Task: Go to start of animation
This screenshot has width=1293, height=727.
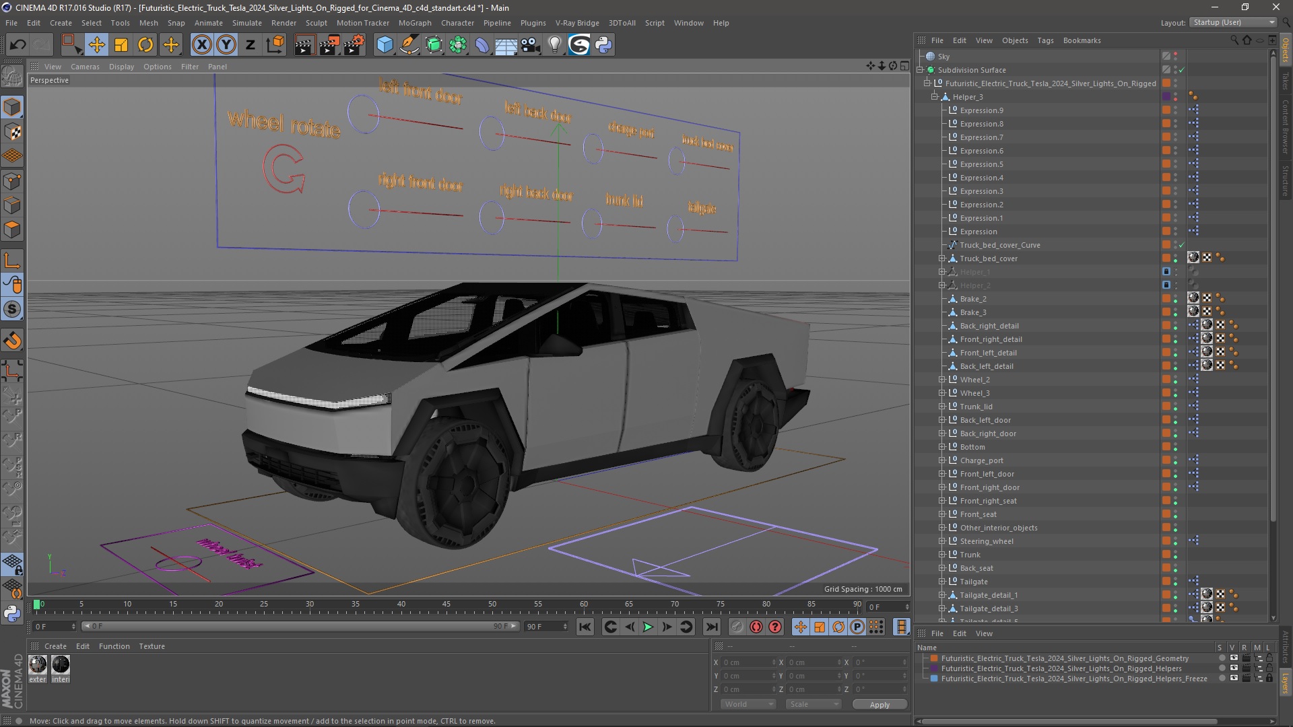Action: [585, 627]
